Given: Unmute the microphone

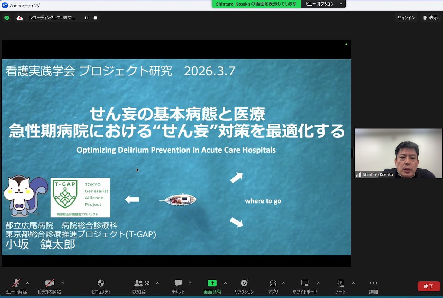Looking at the screenshot, I should tap(16, 283).
